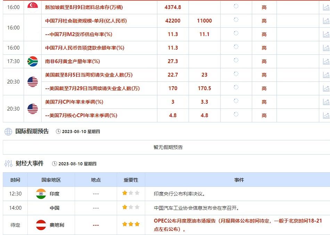Click the globe icon beside 国际假期预告
330x235 pixels.
coord(8,131)
